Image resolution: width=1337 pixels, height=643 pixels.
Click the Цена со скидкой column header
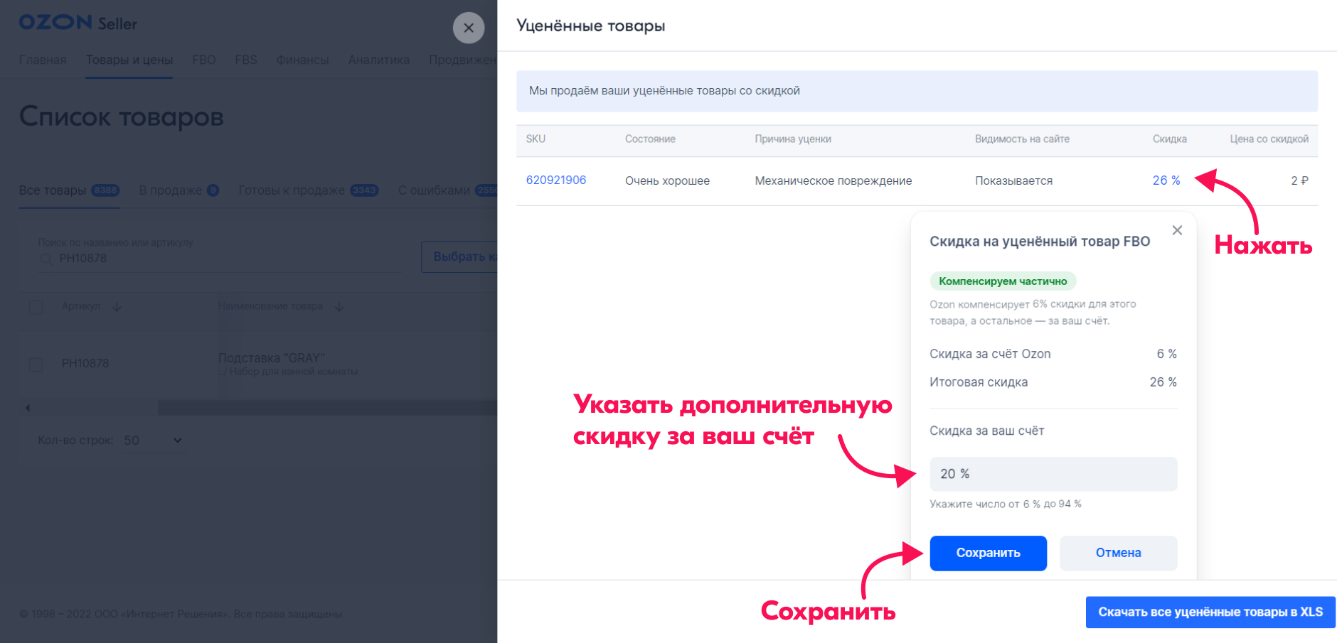coord(1269,139)
